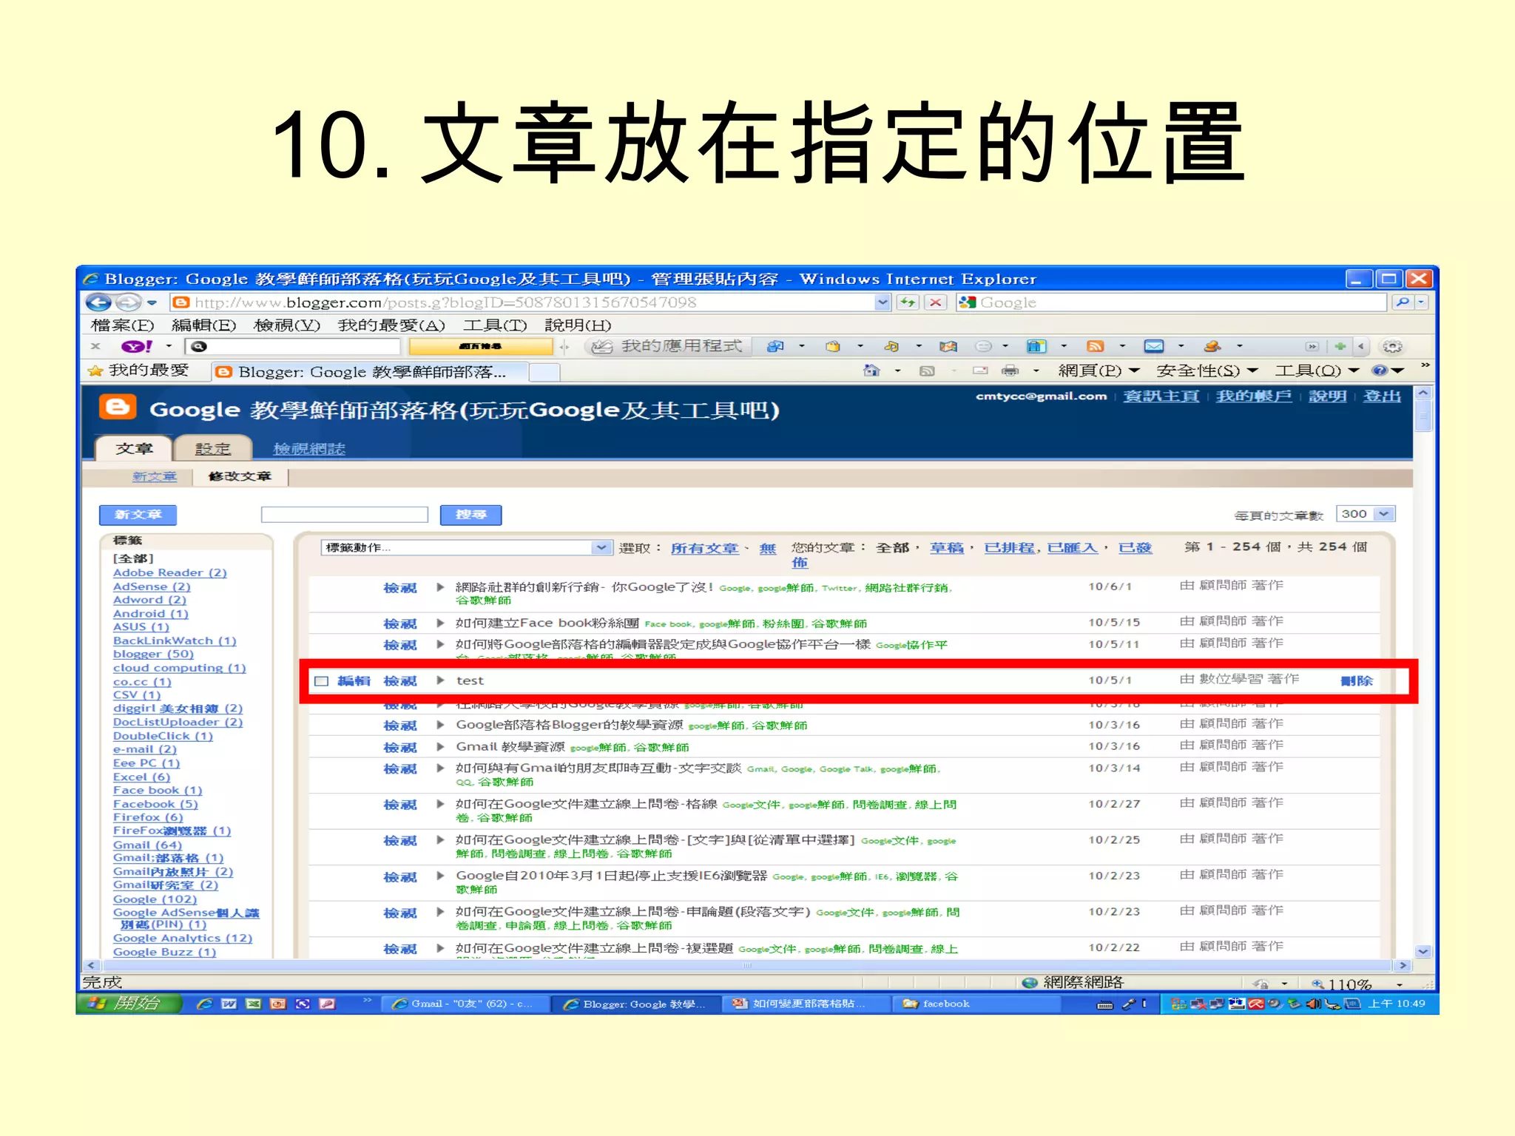The image size is (1515, 1136).
Task: Click the horizontal scrollbar right arrow
Action: [1403, 965]
